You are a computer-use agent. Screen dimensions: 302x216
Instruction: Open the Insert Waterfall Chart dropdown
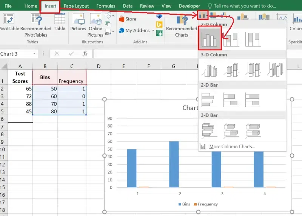click(x=225, y=16)
